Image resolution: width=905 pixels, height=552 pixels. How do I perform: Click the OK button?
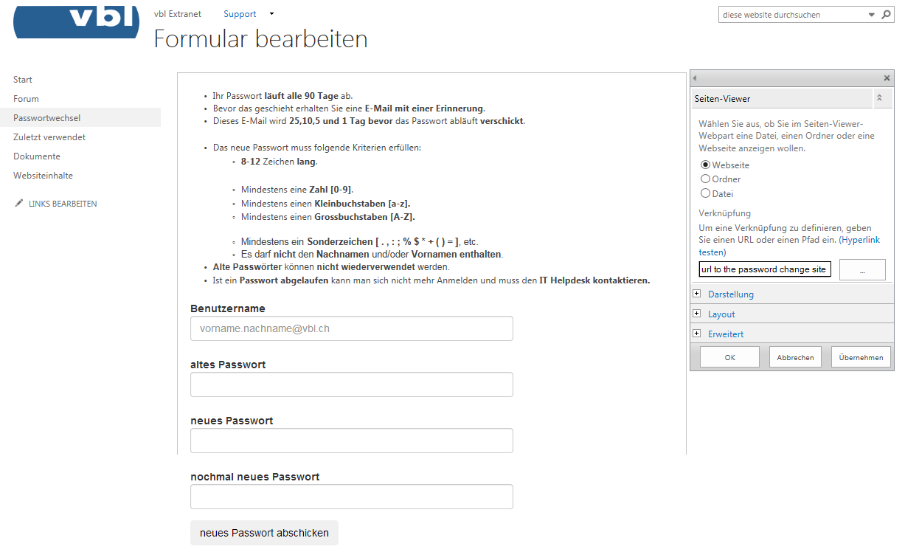click(729, 357)
